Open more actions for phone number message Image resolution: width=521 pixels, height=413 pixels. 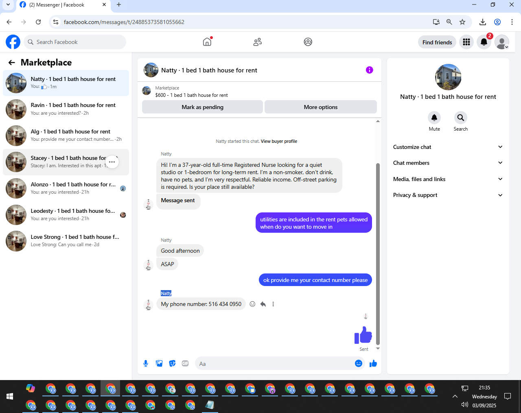pyautogui.click(x=273, y=304)
